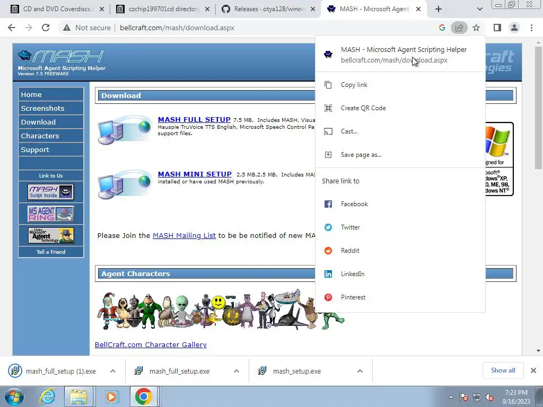This screenshot has height=407, width=543.
Task: Share link to Twitter
Action: coord(400,227)
